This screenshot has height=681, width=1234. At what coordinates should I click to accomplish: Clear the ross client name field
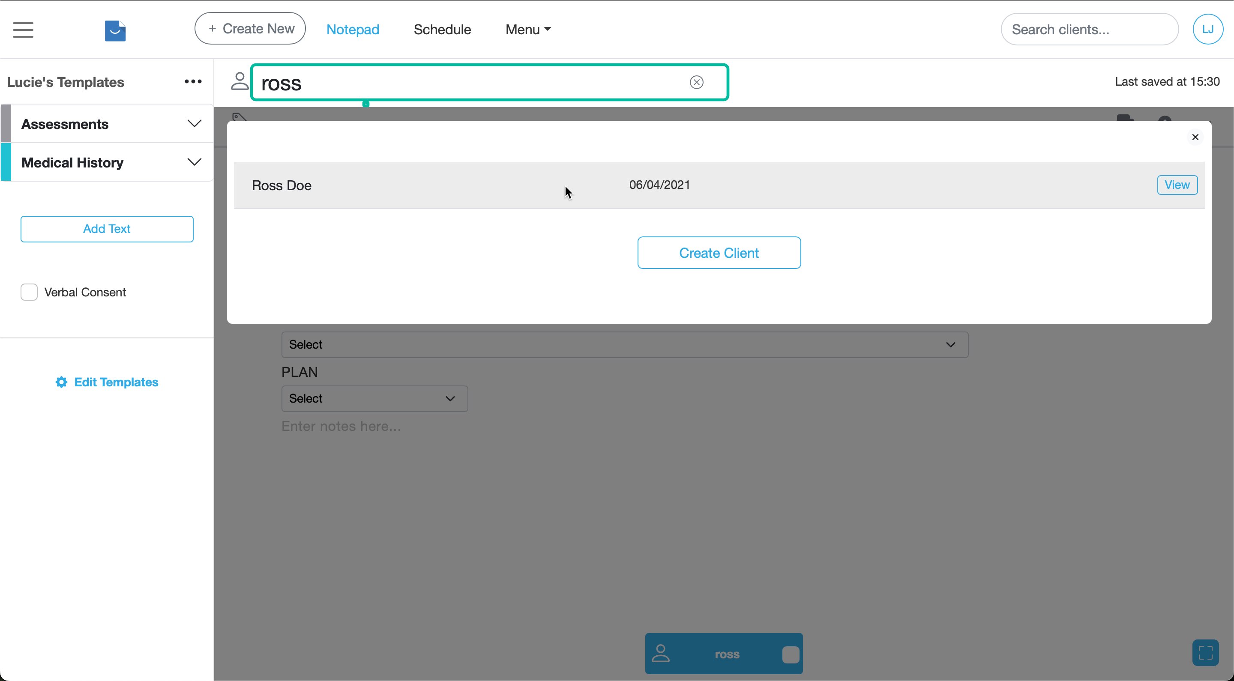[697, 82]
